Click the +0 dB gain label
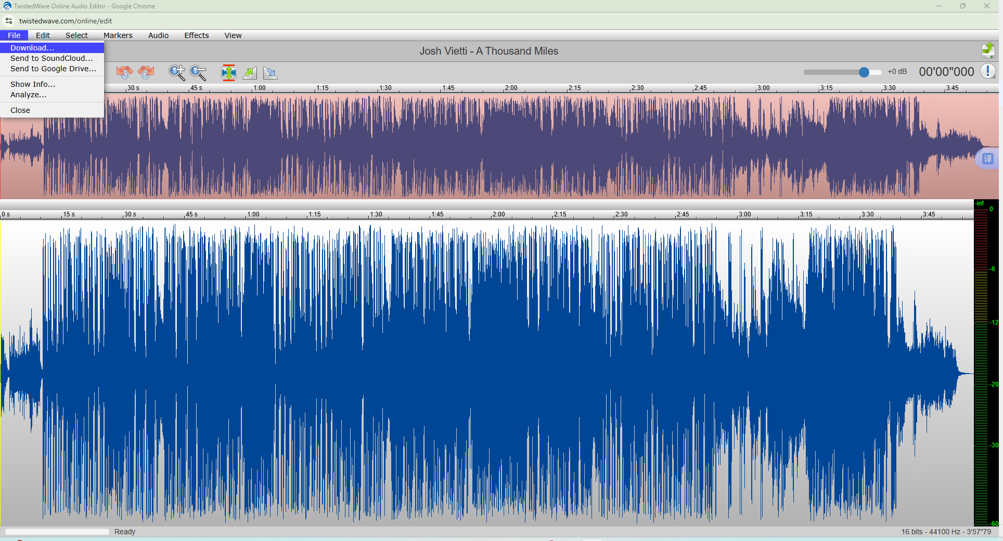The height and width of the screenshot is (541, 1003). coord(897,71)
